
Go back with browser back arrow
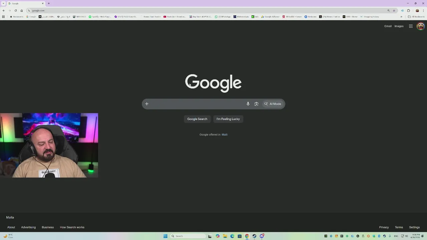(x=4, y=10)
